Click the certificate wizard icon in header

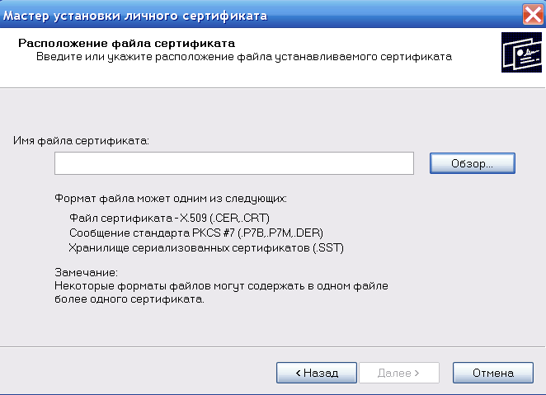pos(521,52)
